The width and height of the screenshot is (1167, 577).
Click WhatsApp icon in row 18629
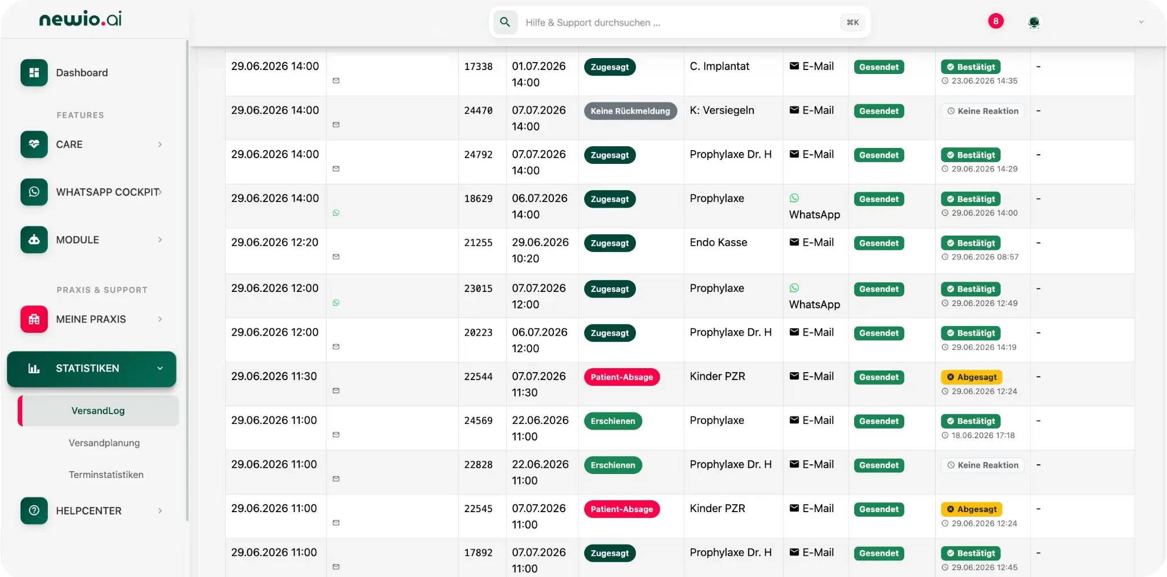coord(794,198)
